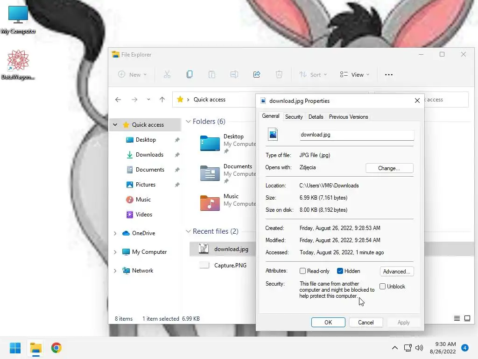Click the Rename icon in toolbar
Viewport: 478px width, 359px height.
[234, 74]
